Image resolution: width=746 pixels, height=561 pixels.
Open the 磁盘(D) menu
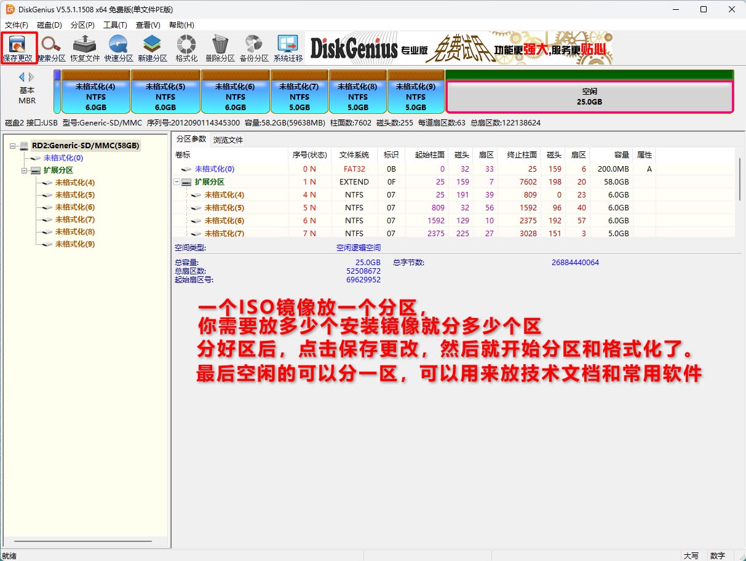[x=49, y=25]
